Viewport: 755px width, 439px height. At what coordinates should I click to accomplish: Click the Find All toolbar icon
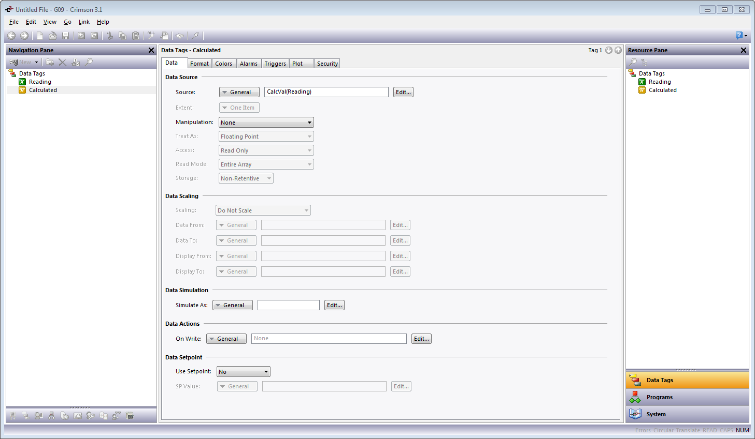tap(151, 36)
